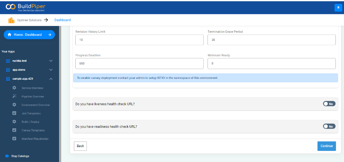Open Service Overview in the sidebar
Viewport: 344px width, 162px height.
pyautogui.click(x=33, y=88)
